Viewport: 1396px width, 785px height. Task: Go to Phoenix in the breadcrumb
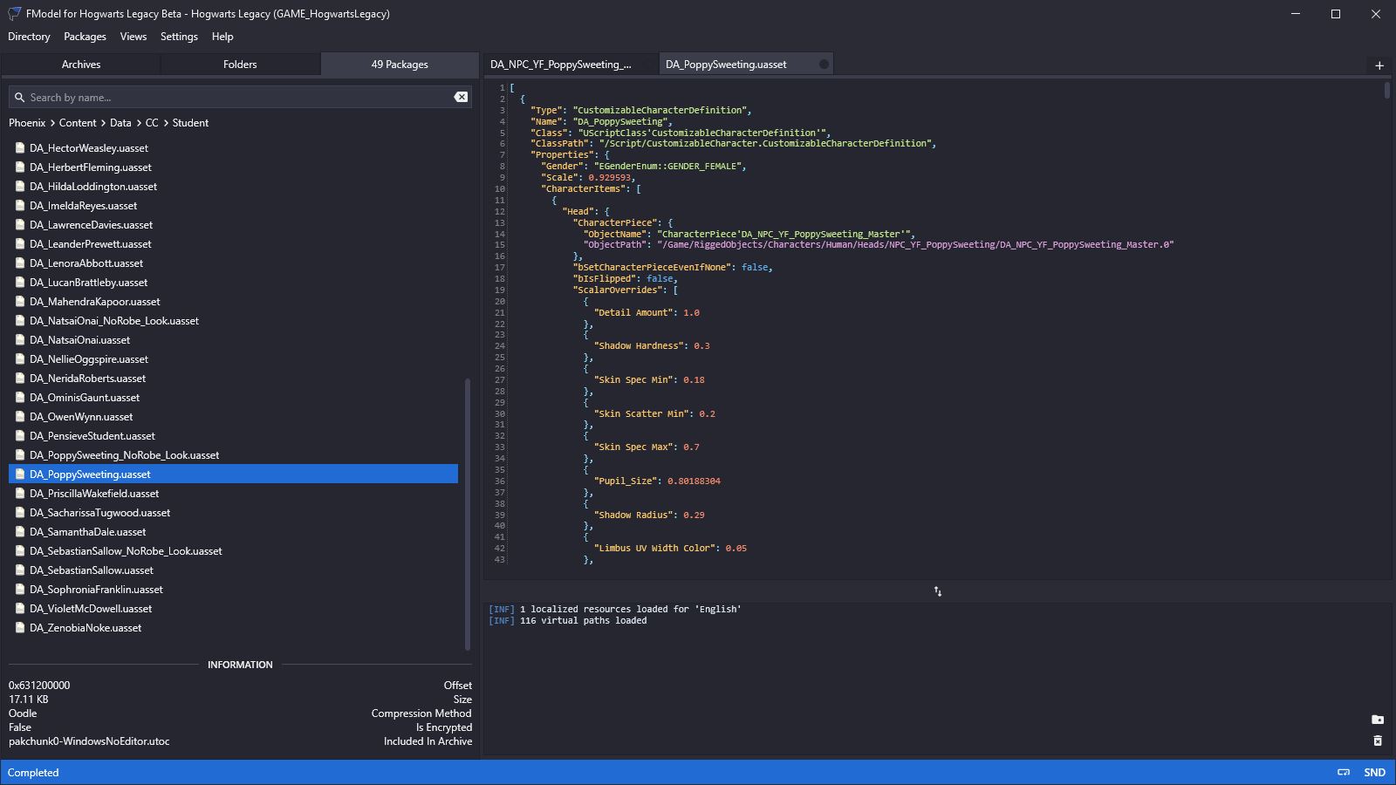point(27,123)
